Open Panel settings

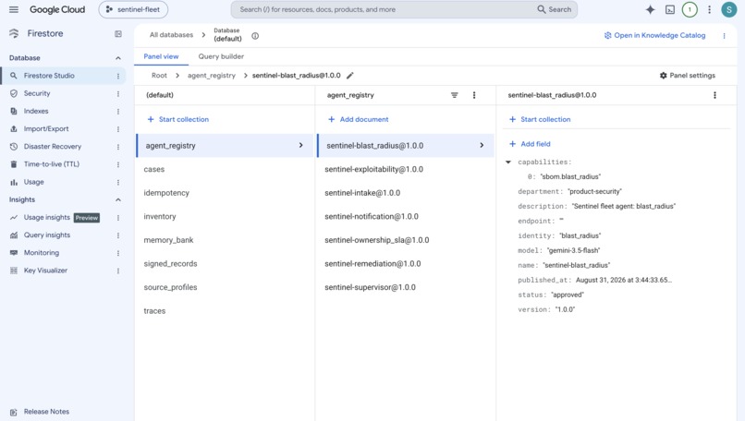point(687,76)
